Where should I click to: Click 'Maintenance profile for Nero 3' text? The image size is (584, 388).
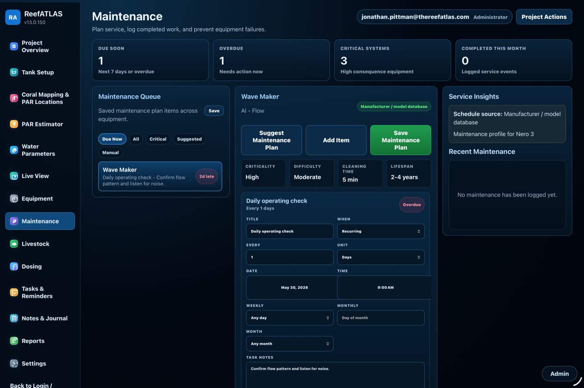493,134
